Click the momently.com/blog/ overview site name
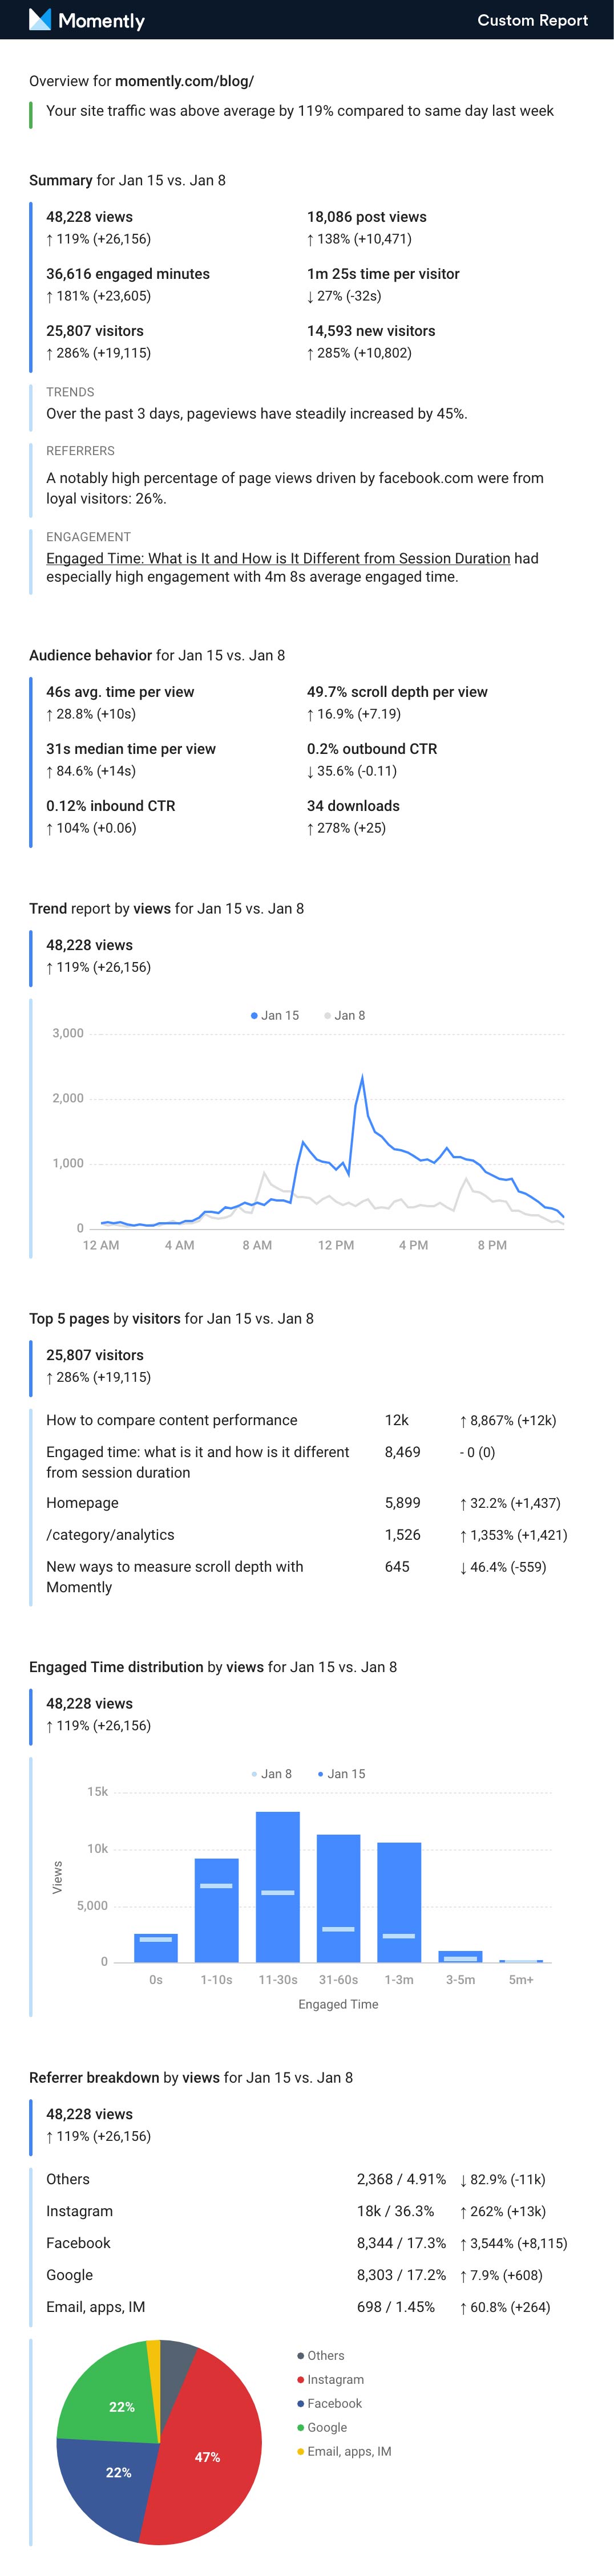 pos(184,81)
